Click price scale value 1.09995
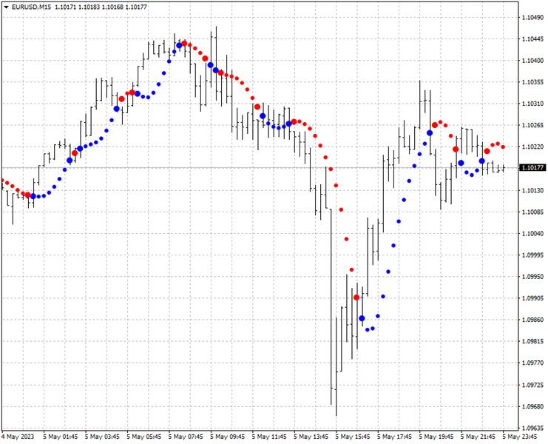548x444 pixels. point(532,255)
